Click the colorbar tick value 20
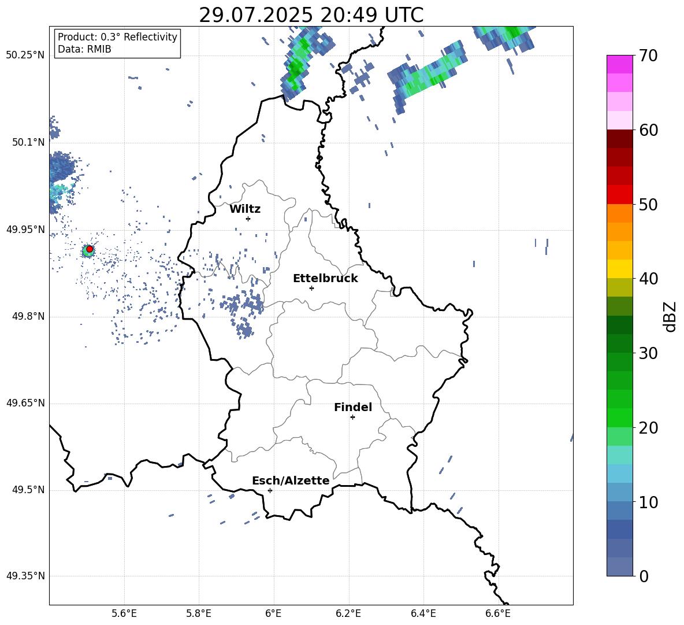The width and height of the screenshot is (684, 625). point(648,428)
